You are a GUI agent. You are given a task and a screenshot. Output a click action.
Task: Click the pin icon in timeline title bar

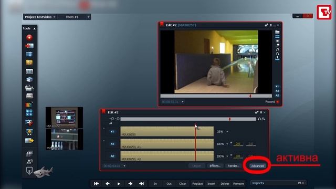(261, 112)
